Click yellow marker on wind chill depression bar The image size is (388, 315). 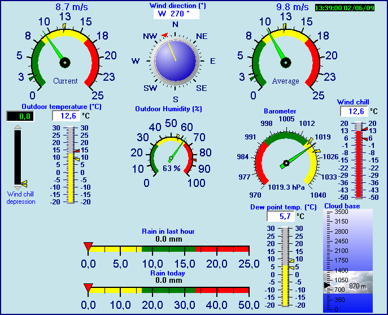point(24,183)
